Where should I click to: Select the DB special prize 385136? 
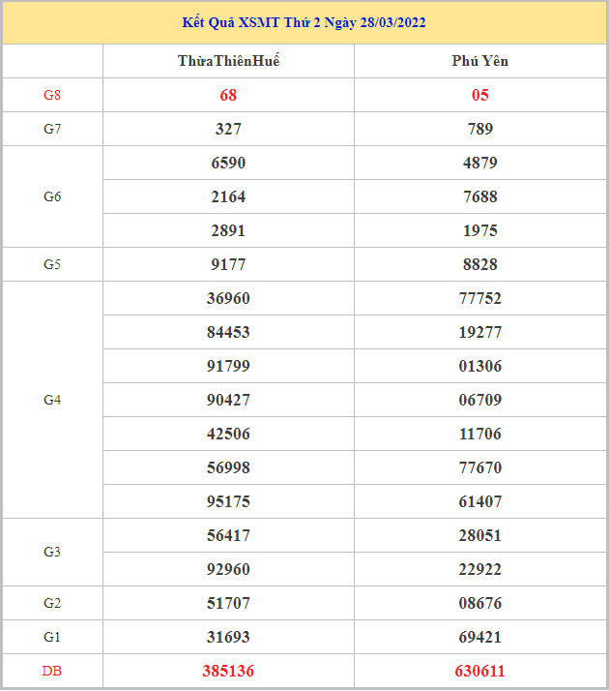click(228, 671)
